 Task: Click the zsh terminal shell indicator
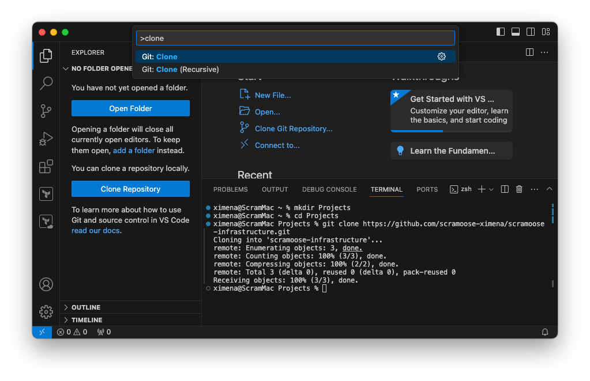[461, 189]
